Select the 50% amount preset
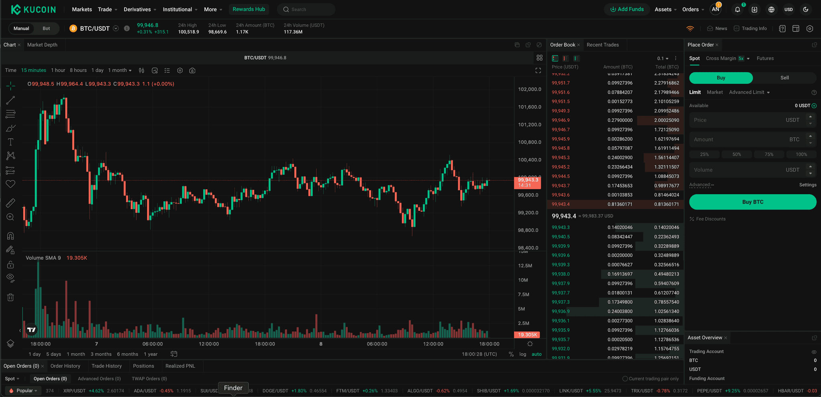This screenshot has width=821, height=397. [x=737, y=154]
